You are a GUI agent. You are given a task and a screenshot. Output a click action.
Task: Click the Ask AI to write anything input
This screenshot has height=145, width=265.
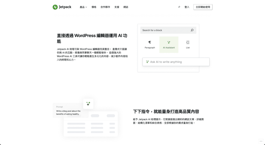coord(179,62)
